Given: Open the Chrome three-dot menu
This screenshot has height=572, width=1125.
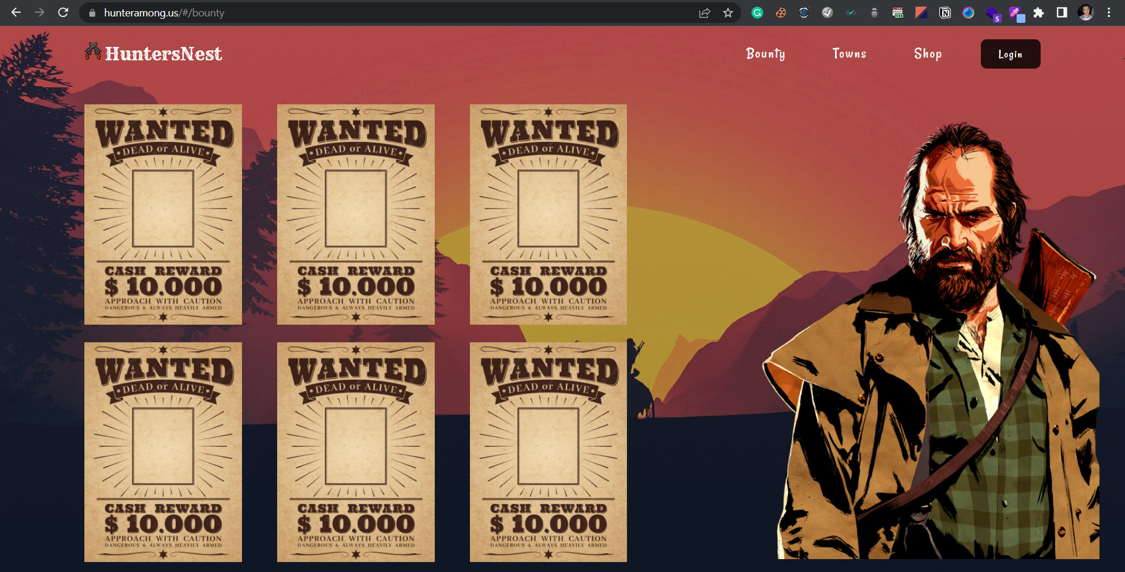Looking at the screenshot, I should (1109, 13).
